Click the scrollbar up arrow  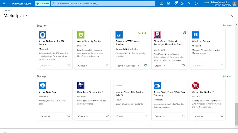236,24
